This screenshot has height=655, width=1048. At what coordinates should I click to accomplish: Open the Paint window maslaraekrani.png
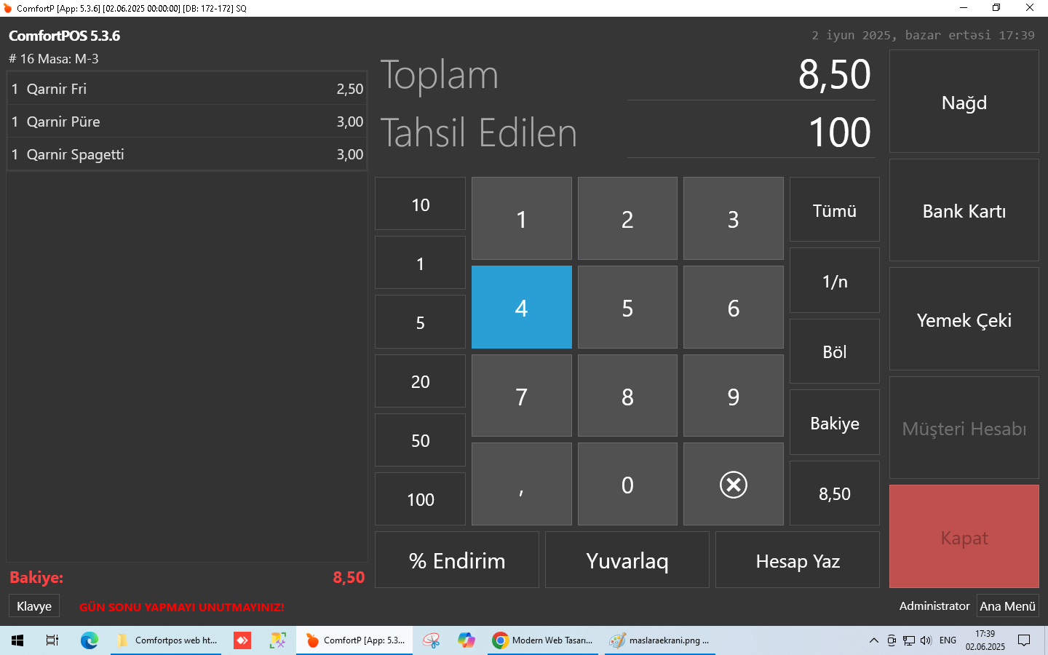tap(659, 640)
